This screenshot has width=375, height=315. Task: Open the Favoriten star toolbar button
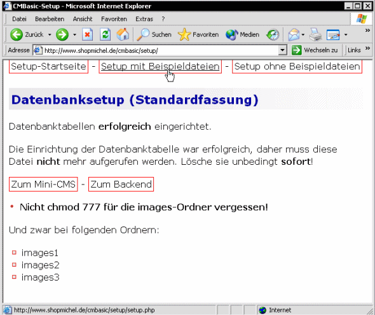tap(198, 35)
